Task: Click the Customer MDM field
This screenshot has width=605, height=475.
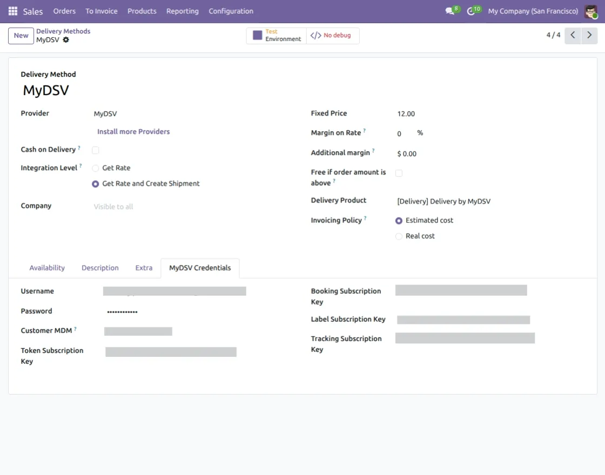Action: click(x=138, y=331)
